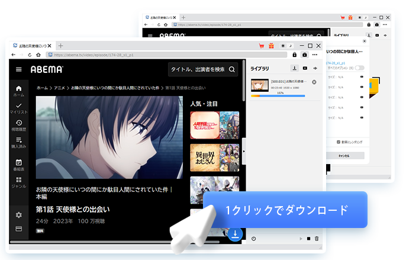406x260 pixels.
Task: Open 購入済み purchased list
Action: (x=19, y=142)
